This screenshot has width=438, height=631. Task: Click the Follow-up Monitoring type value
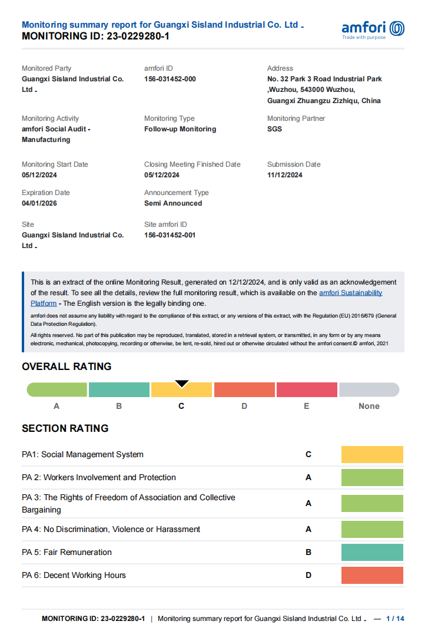coord(180,129)
